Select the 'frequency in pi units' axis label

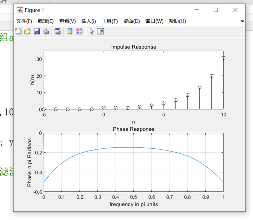tap(134, 204)
